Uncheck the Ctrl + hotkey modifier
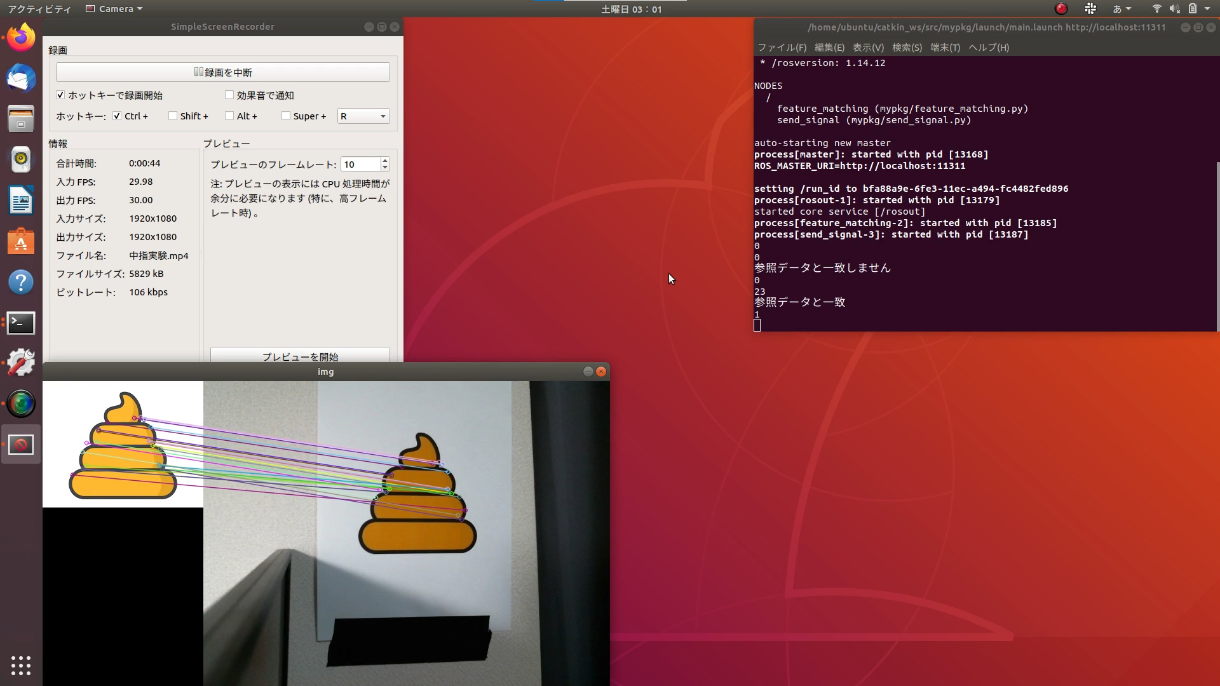The width and height of the screenshot is (1220, 686). pos(117,116)
